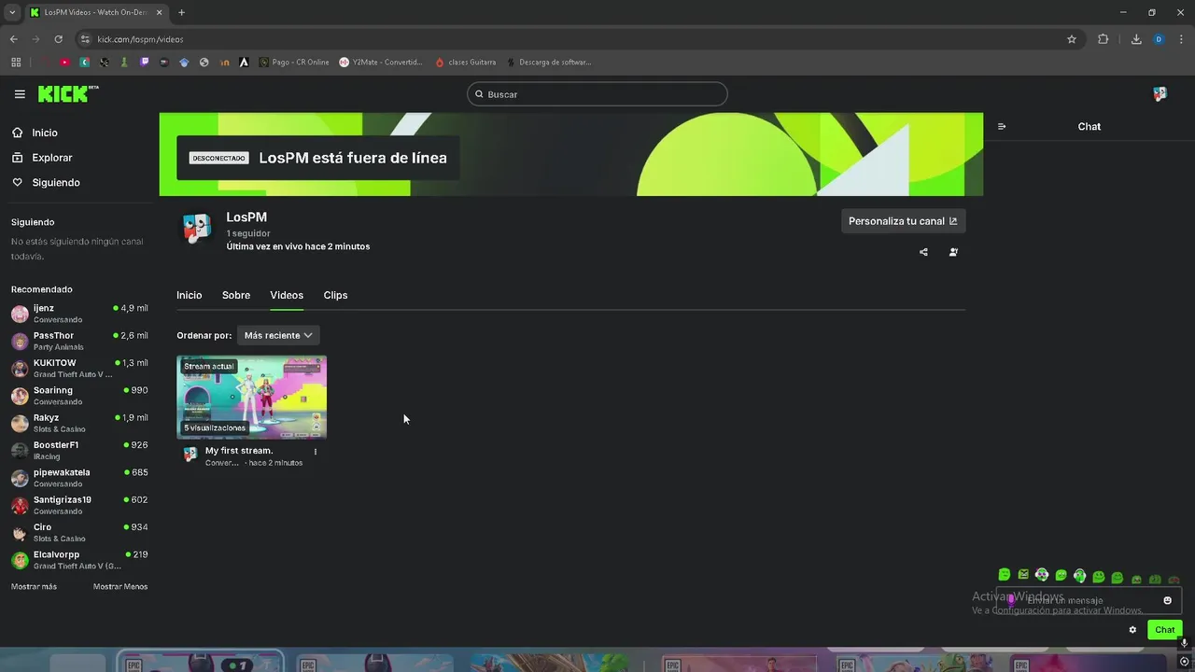
Task: Open the video three-dot options menu
Action: tap(316, 452)
